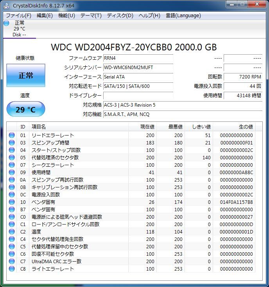Select raw value 000000000027

(237, 217)
